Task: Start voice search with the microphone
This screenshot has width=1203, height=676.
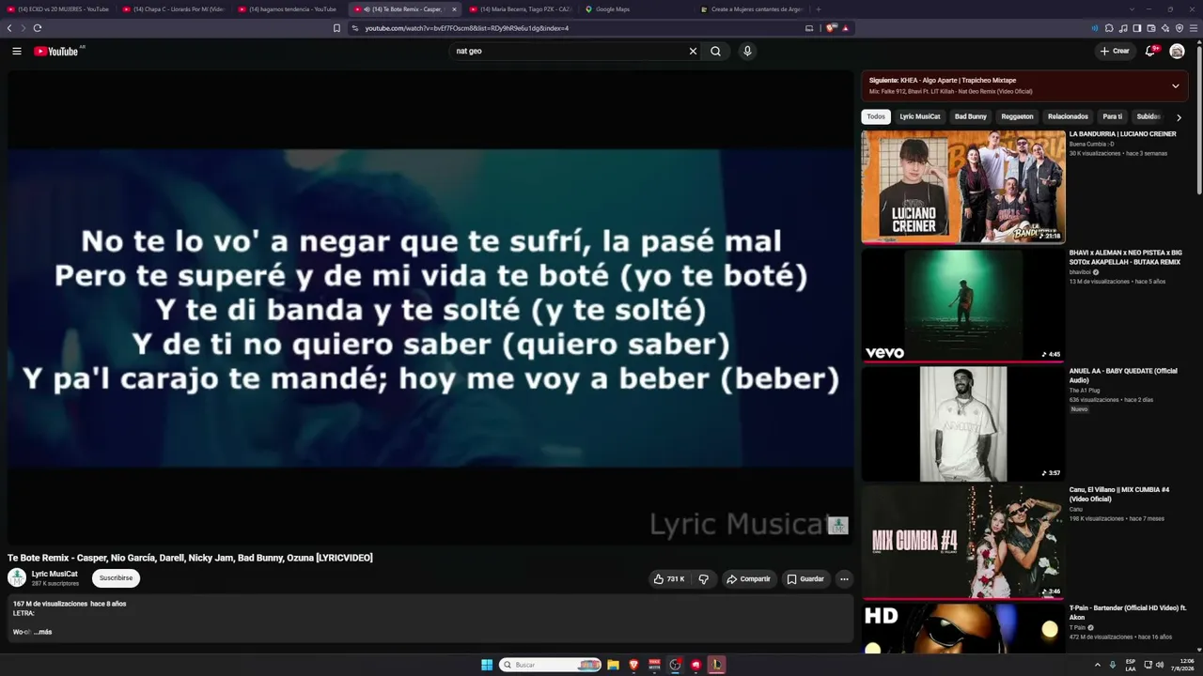Action: point(747,52)
